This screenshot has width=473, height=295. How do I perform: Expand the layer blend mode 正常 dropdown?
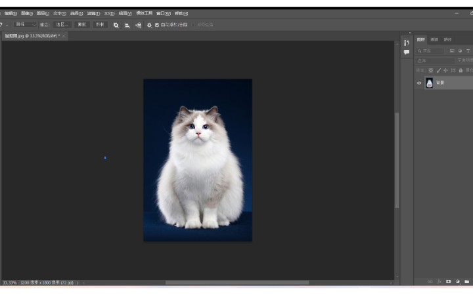[435, 60]
